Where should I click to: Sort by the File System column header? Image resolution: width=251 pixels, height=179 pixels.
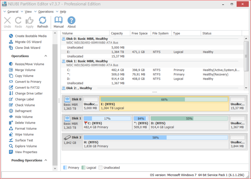tap(161, 33)
